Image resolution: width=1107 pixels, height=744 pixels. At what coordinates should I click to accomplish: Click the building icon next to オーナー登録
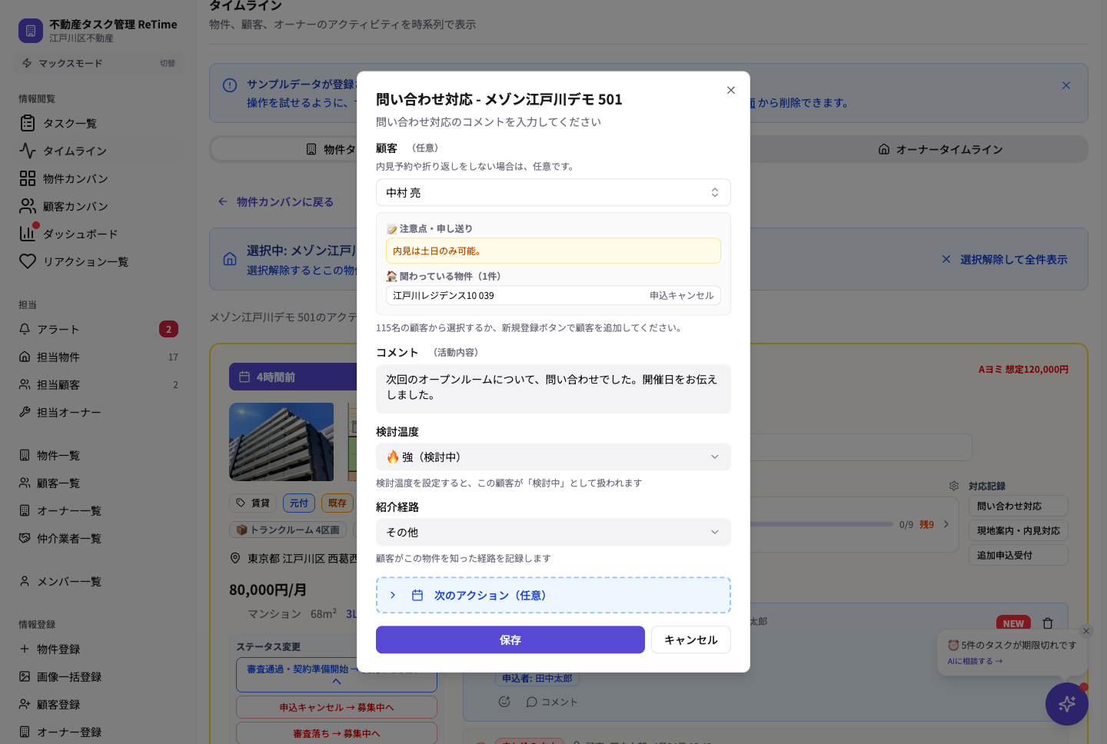point(25,732)
